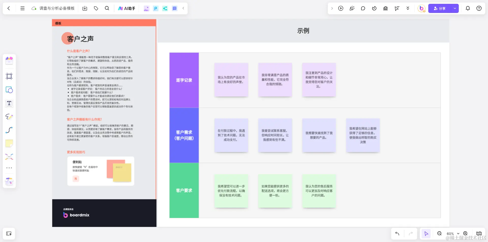
Task: Open help with the question mark button
Action: point(479,8)
